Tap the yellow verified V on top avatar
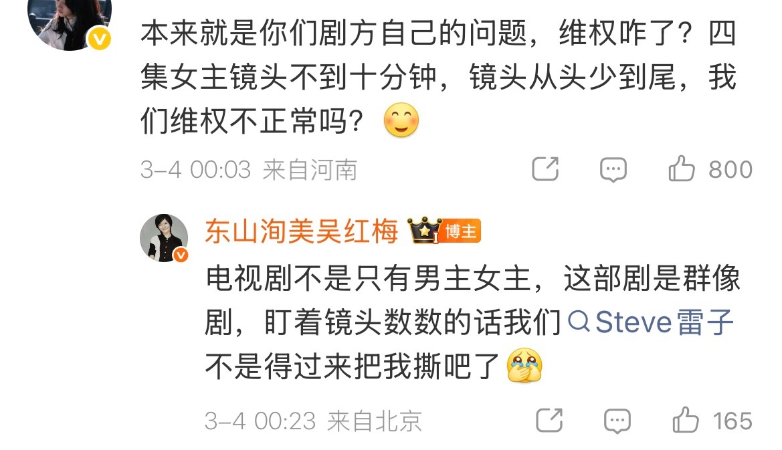The width and height of the screenshot is (782, 450). pos(100,39)
